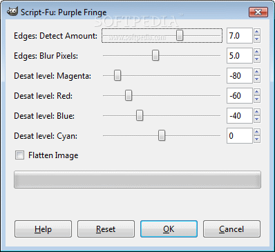275x252 pixels.
Task: Confirm with the OK button
Action: (x=169, y=229)
